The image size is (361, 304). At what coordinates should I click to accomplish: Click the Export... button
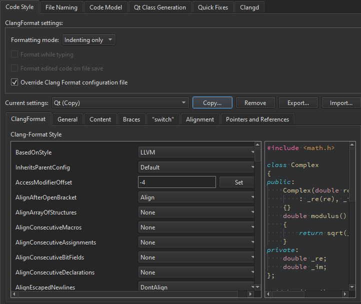click(x=298, y=103)
